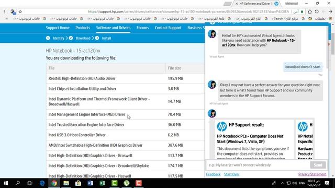The height and width of the screenshot is (188, 335).
Task: Open a new tab using the new tab button
Action: pyautogui.click(x=228, y=4)
